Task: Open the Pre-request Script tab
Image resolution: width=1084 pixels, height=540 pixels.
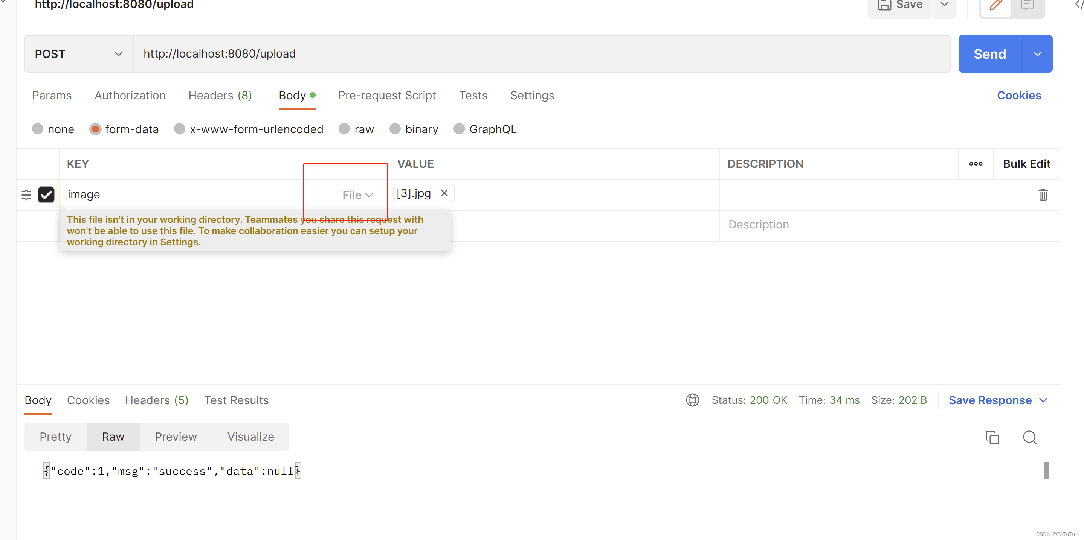Action: tap(387, 96)
